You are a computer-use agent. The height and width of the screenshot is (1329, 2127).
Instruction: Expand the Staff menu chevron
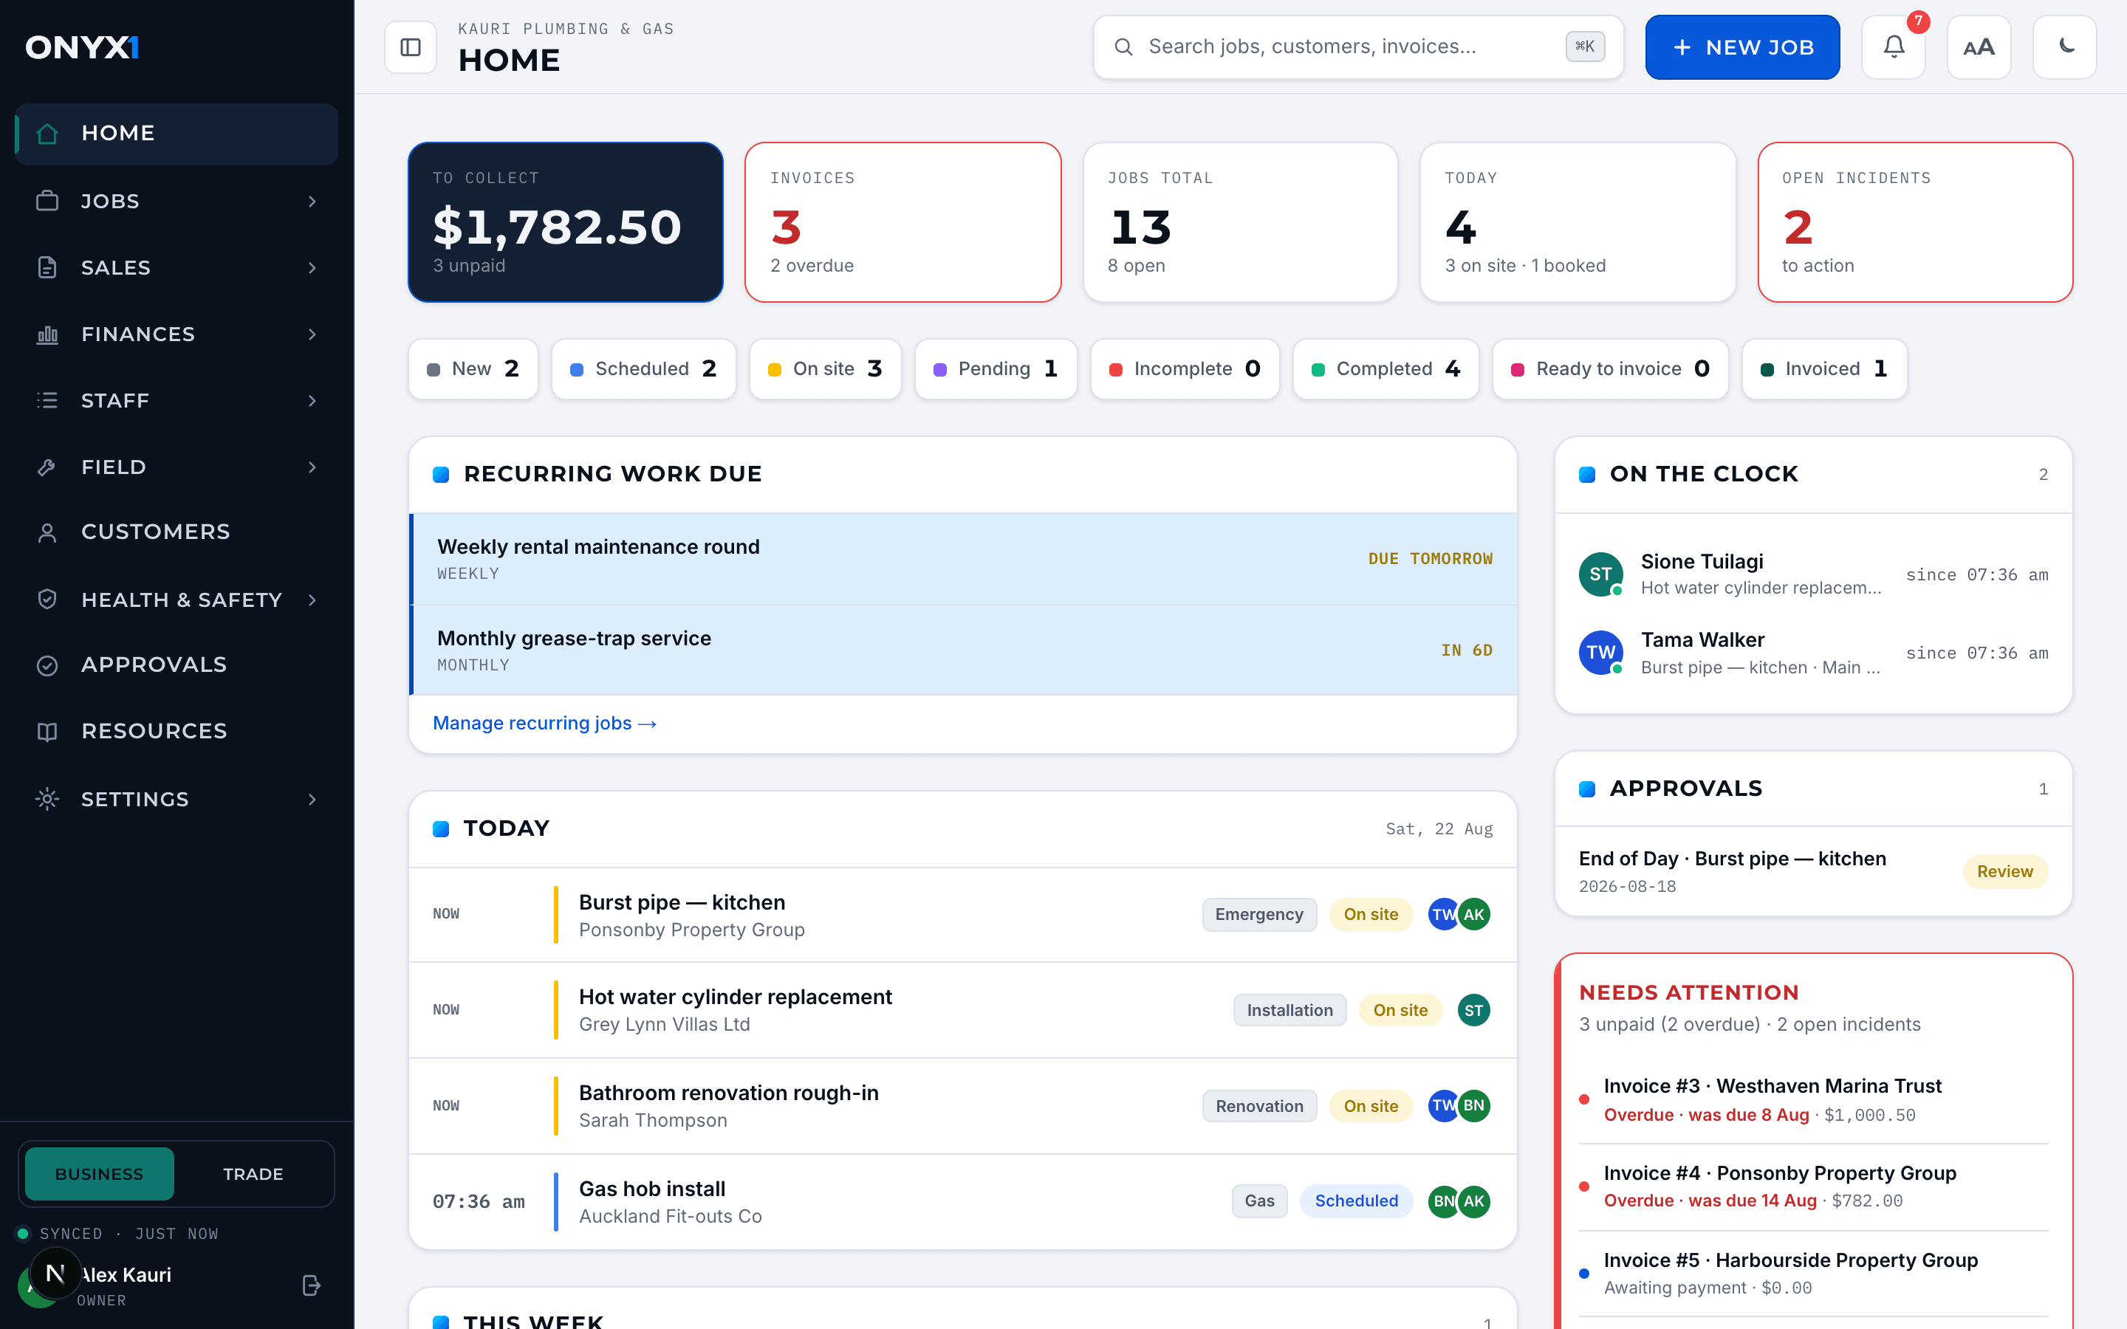pos(312,401)
